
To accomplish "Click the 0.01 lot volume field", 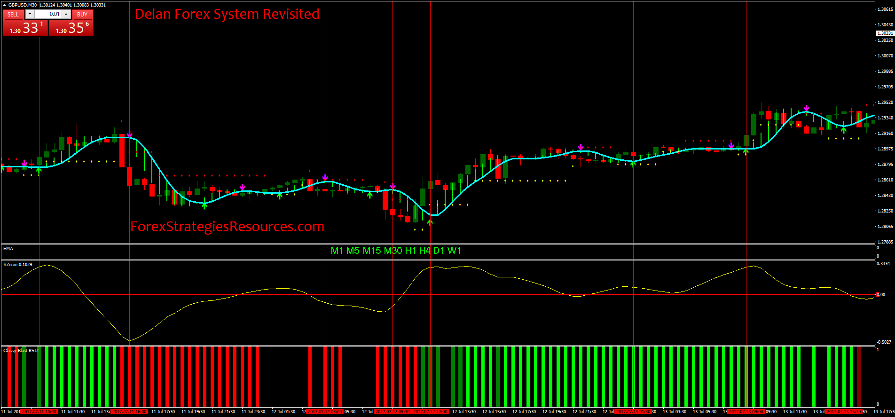I will click(48, 14).
